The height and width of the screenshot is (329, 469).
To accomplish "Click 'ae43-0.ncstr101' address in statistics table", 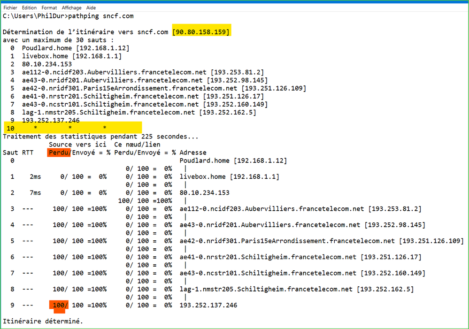I will click(x=302, y=274).
